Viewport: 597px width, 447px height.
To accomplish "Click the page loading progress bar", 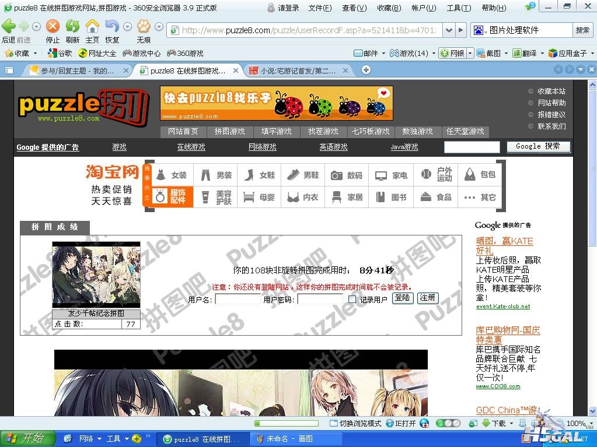I will pyautogui.click(x=287, y=423).
